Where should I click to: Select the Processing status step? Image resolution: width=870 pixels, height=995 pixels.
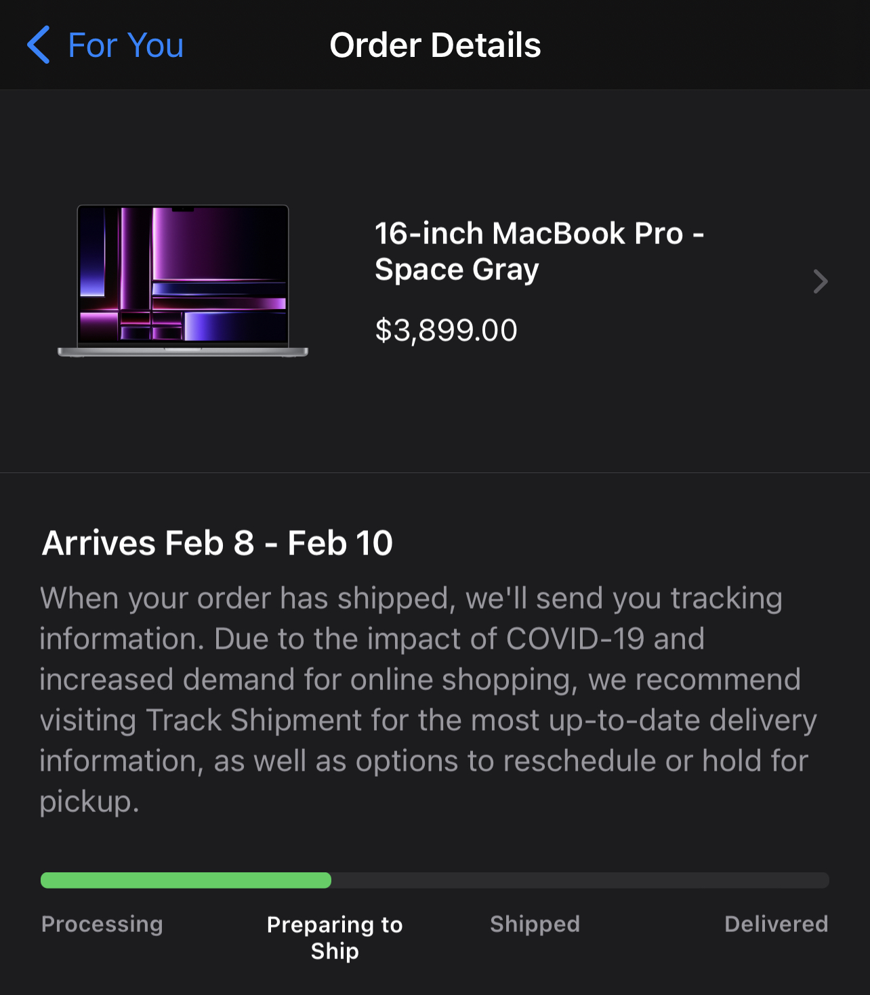[102, 924]
